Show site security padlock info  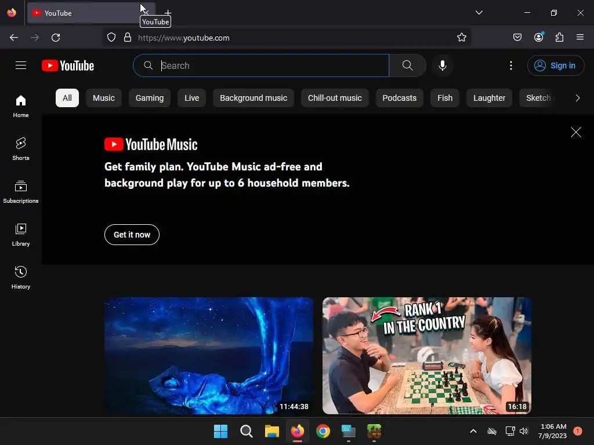tap(128, 38)
